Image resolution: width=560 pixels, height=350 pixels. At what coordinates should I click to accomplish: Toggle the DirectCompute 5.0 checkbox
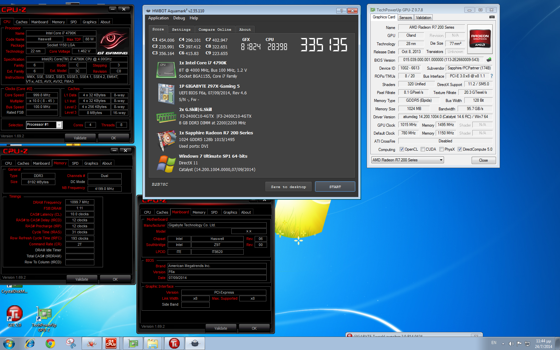click(x=460, y=149)
